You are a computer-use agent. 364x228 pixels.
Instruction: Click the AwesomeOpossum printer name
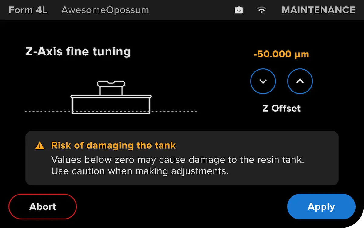coord(105,10)
